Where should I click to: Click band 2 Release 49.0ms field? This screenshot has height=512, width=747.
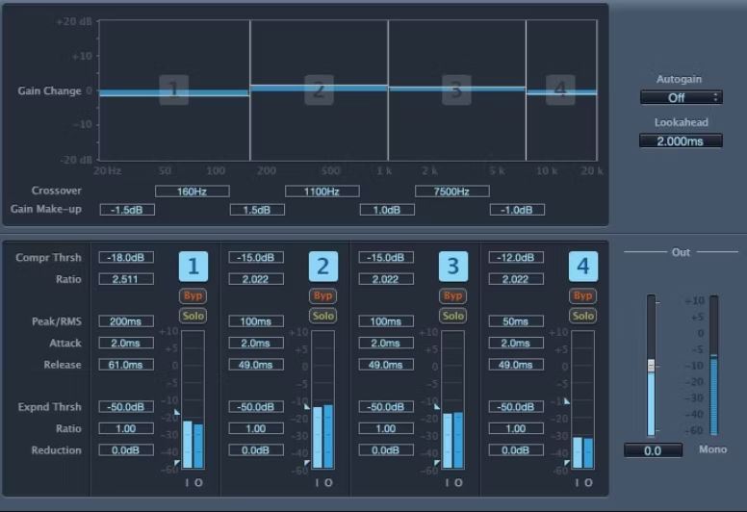click(x=256, y=365)
